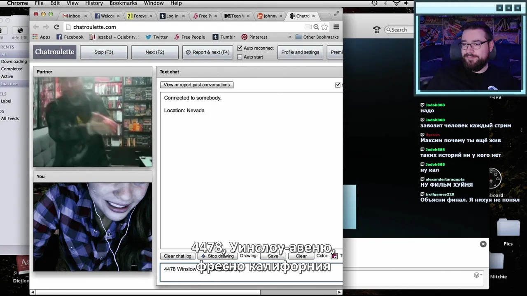The height and width of the screenshot is (296, 527).
Task: Click your own webcam preview
Action: tap(93, 227)
